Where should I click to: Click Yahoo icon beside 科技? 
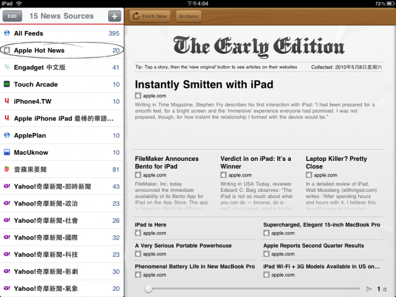click(x=7, y=254)
